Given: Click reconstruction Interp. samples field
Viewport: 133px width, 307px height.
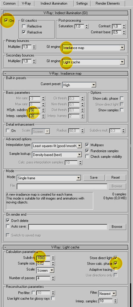Looking at the screenshot, I should (106, 301).
